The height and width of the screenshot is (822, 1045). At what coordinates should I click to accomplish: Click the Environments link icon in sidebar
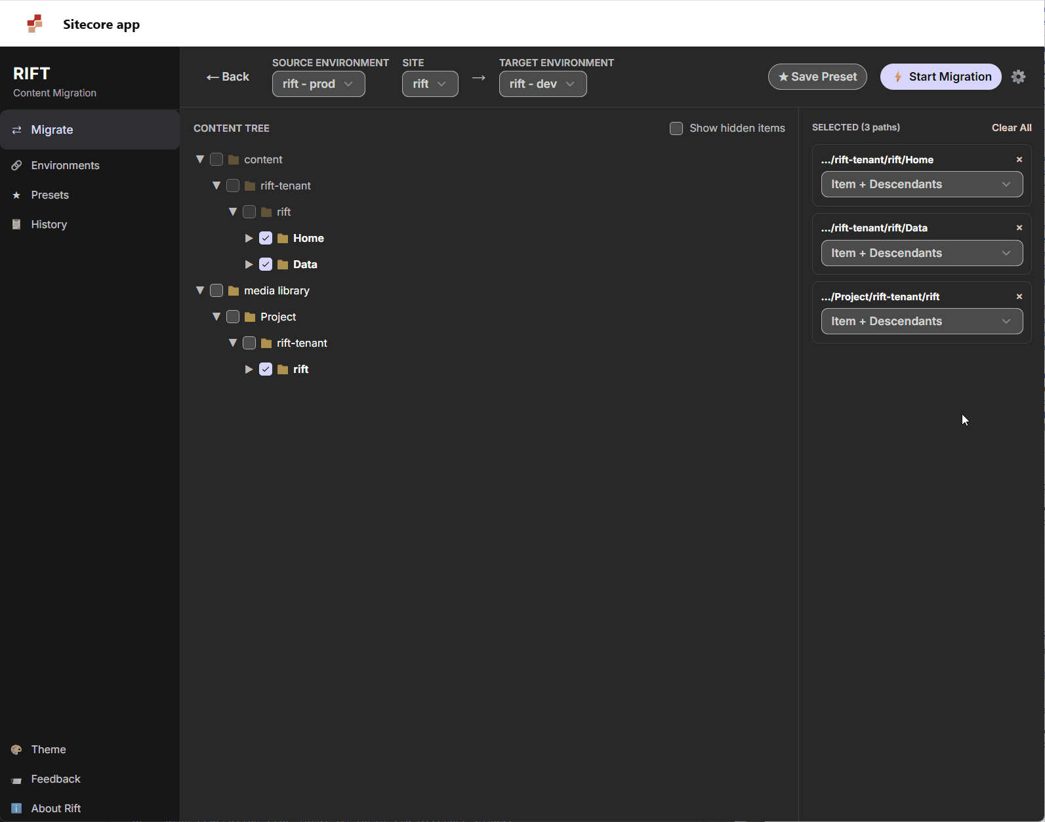coord(17,165)
